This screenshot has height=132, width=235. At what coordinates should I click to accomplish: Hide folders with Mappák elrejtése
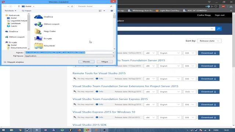click(x=14, y=62)
